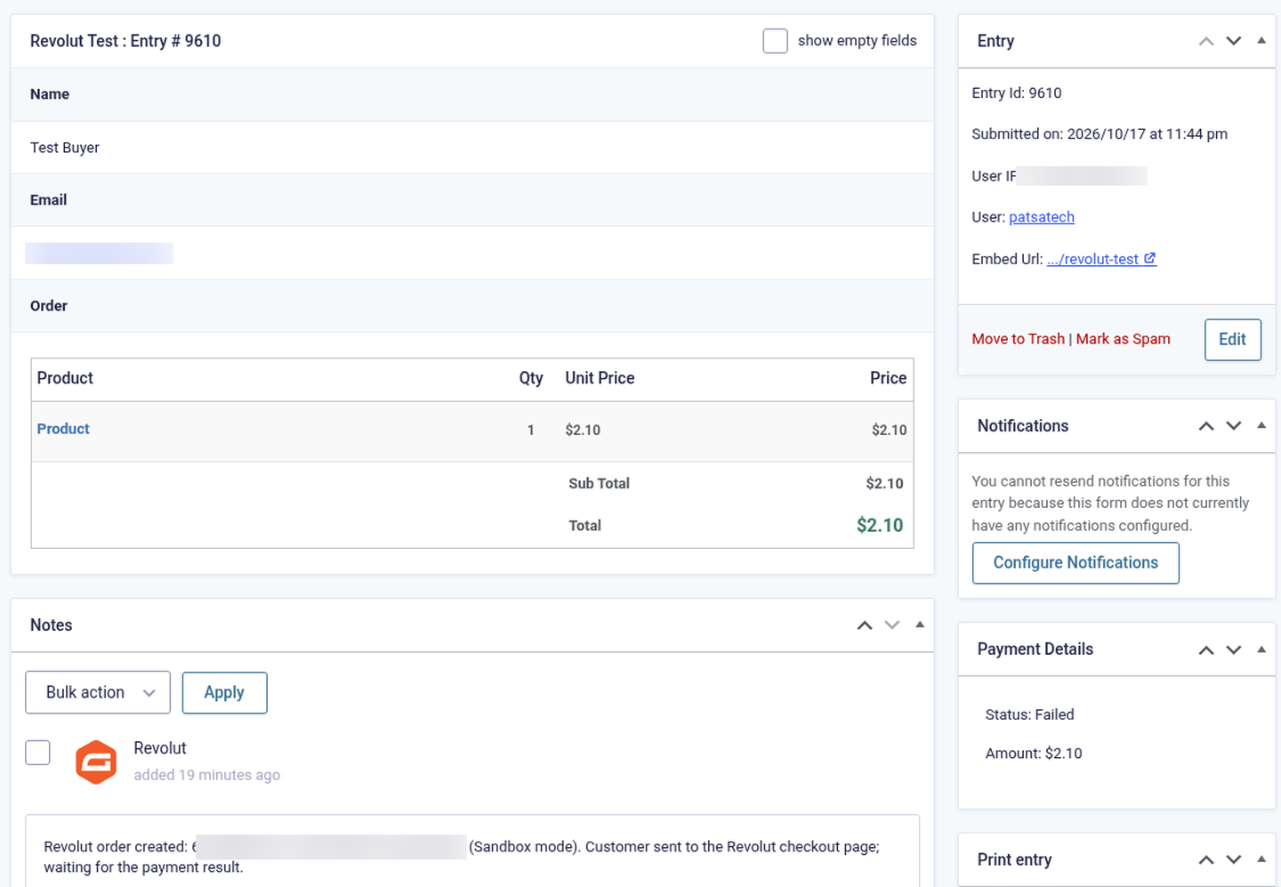Click Move to Trash link
This screenshot has width=1281, height=887.
click(1018, 339)
